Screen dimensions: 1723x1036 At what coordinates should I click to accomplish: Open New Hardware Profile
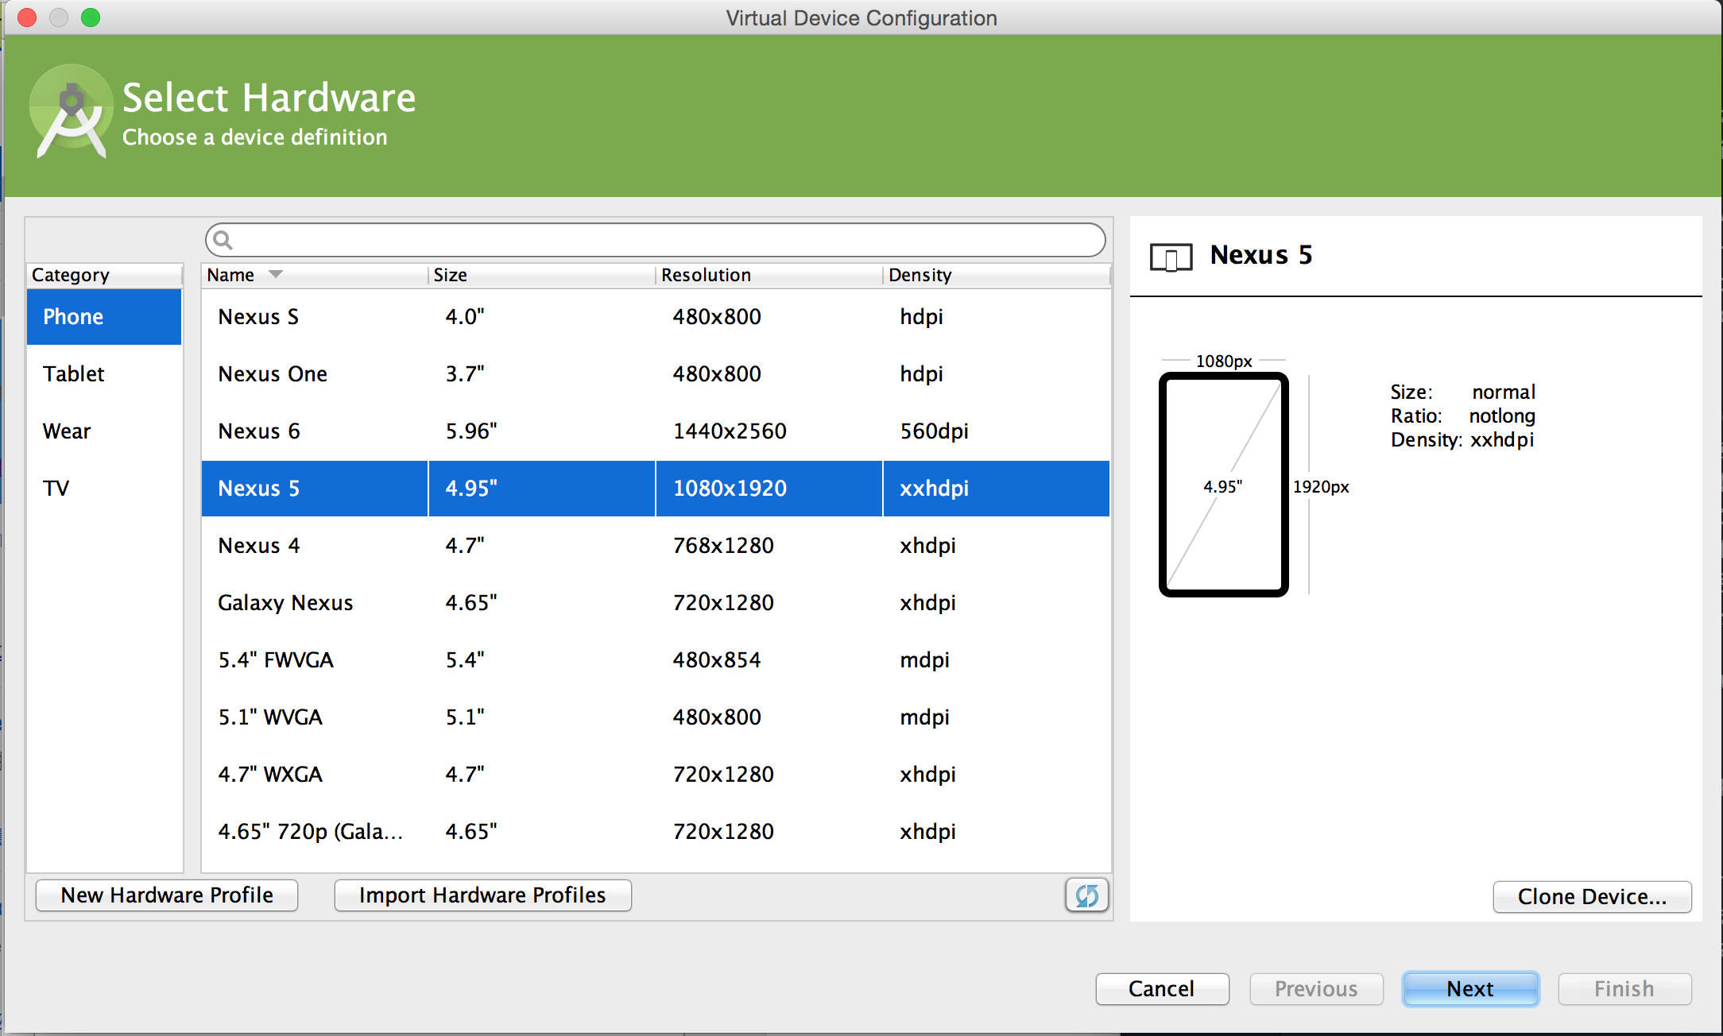167,895
